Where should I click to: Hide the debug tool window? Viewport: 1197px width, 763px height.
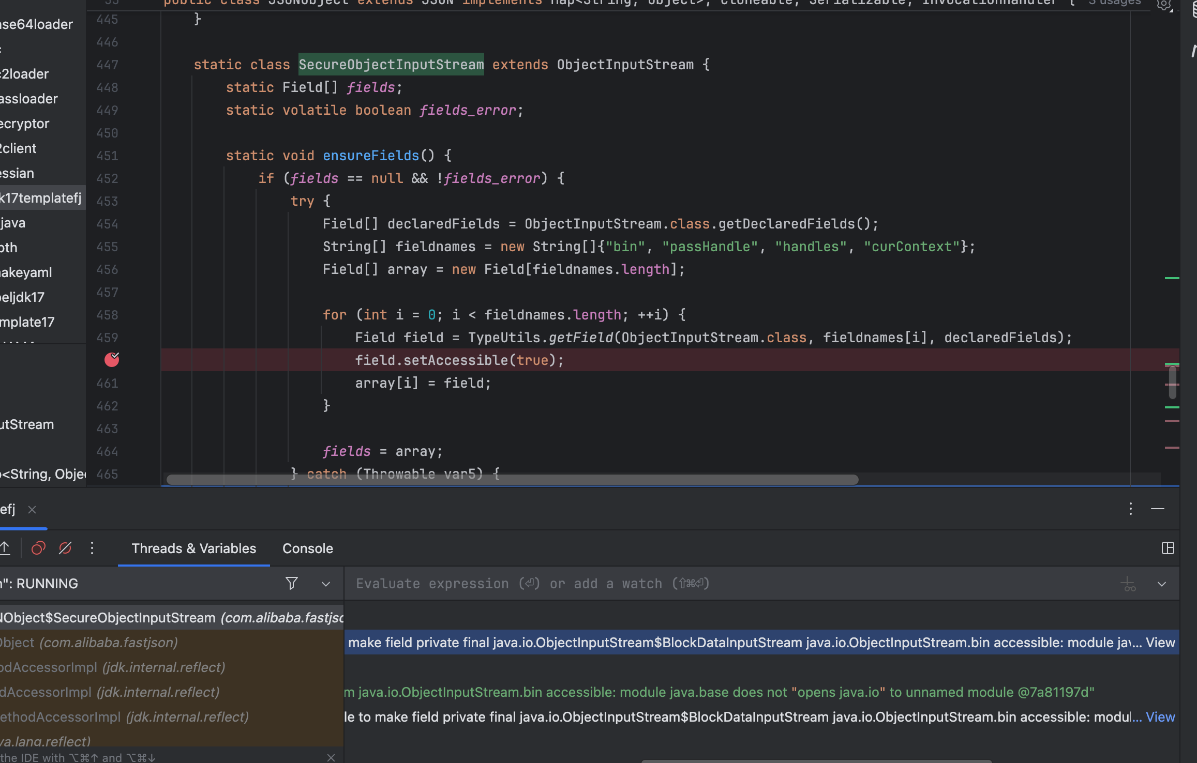(x=1158, y=509)
